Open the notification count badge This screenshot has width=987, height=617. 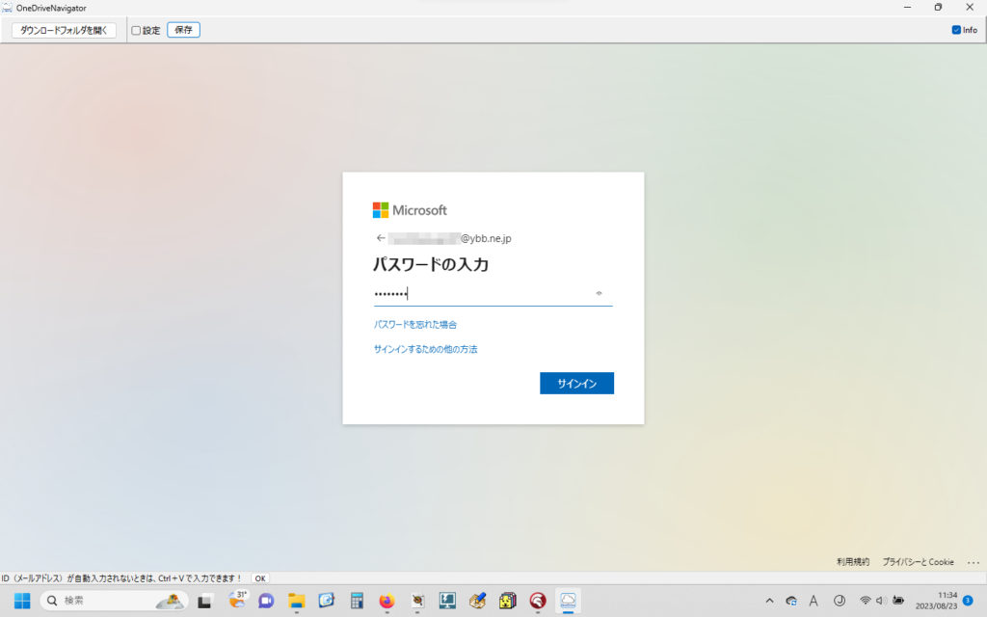(x=968, y=601)
